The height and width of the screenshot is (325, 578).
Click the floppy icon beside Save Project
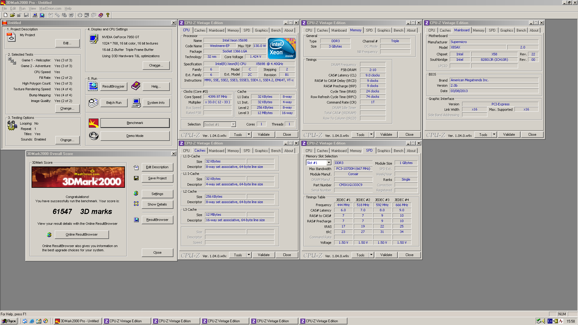click(x=136, y=178)
